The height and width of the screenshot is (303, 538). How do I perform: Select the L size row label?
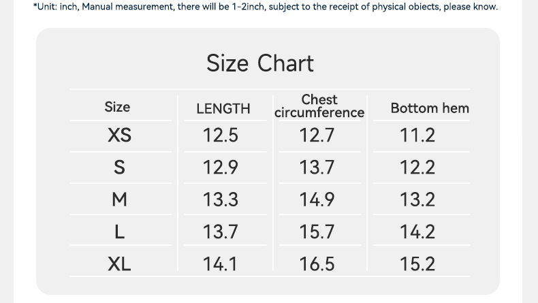(119, 232)
